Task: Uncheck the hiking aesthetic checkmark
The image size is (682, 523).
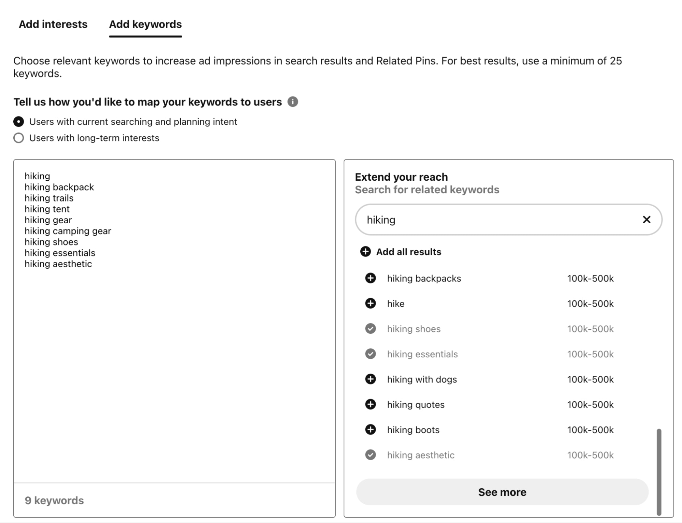Action: click(371, 455)
